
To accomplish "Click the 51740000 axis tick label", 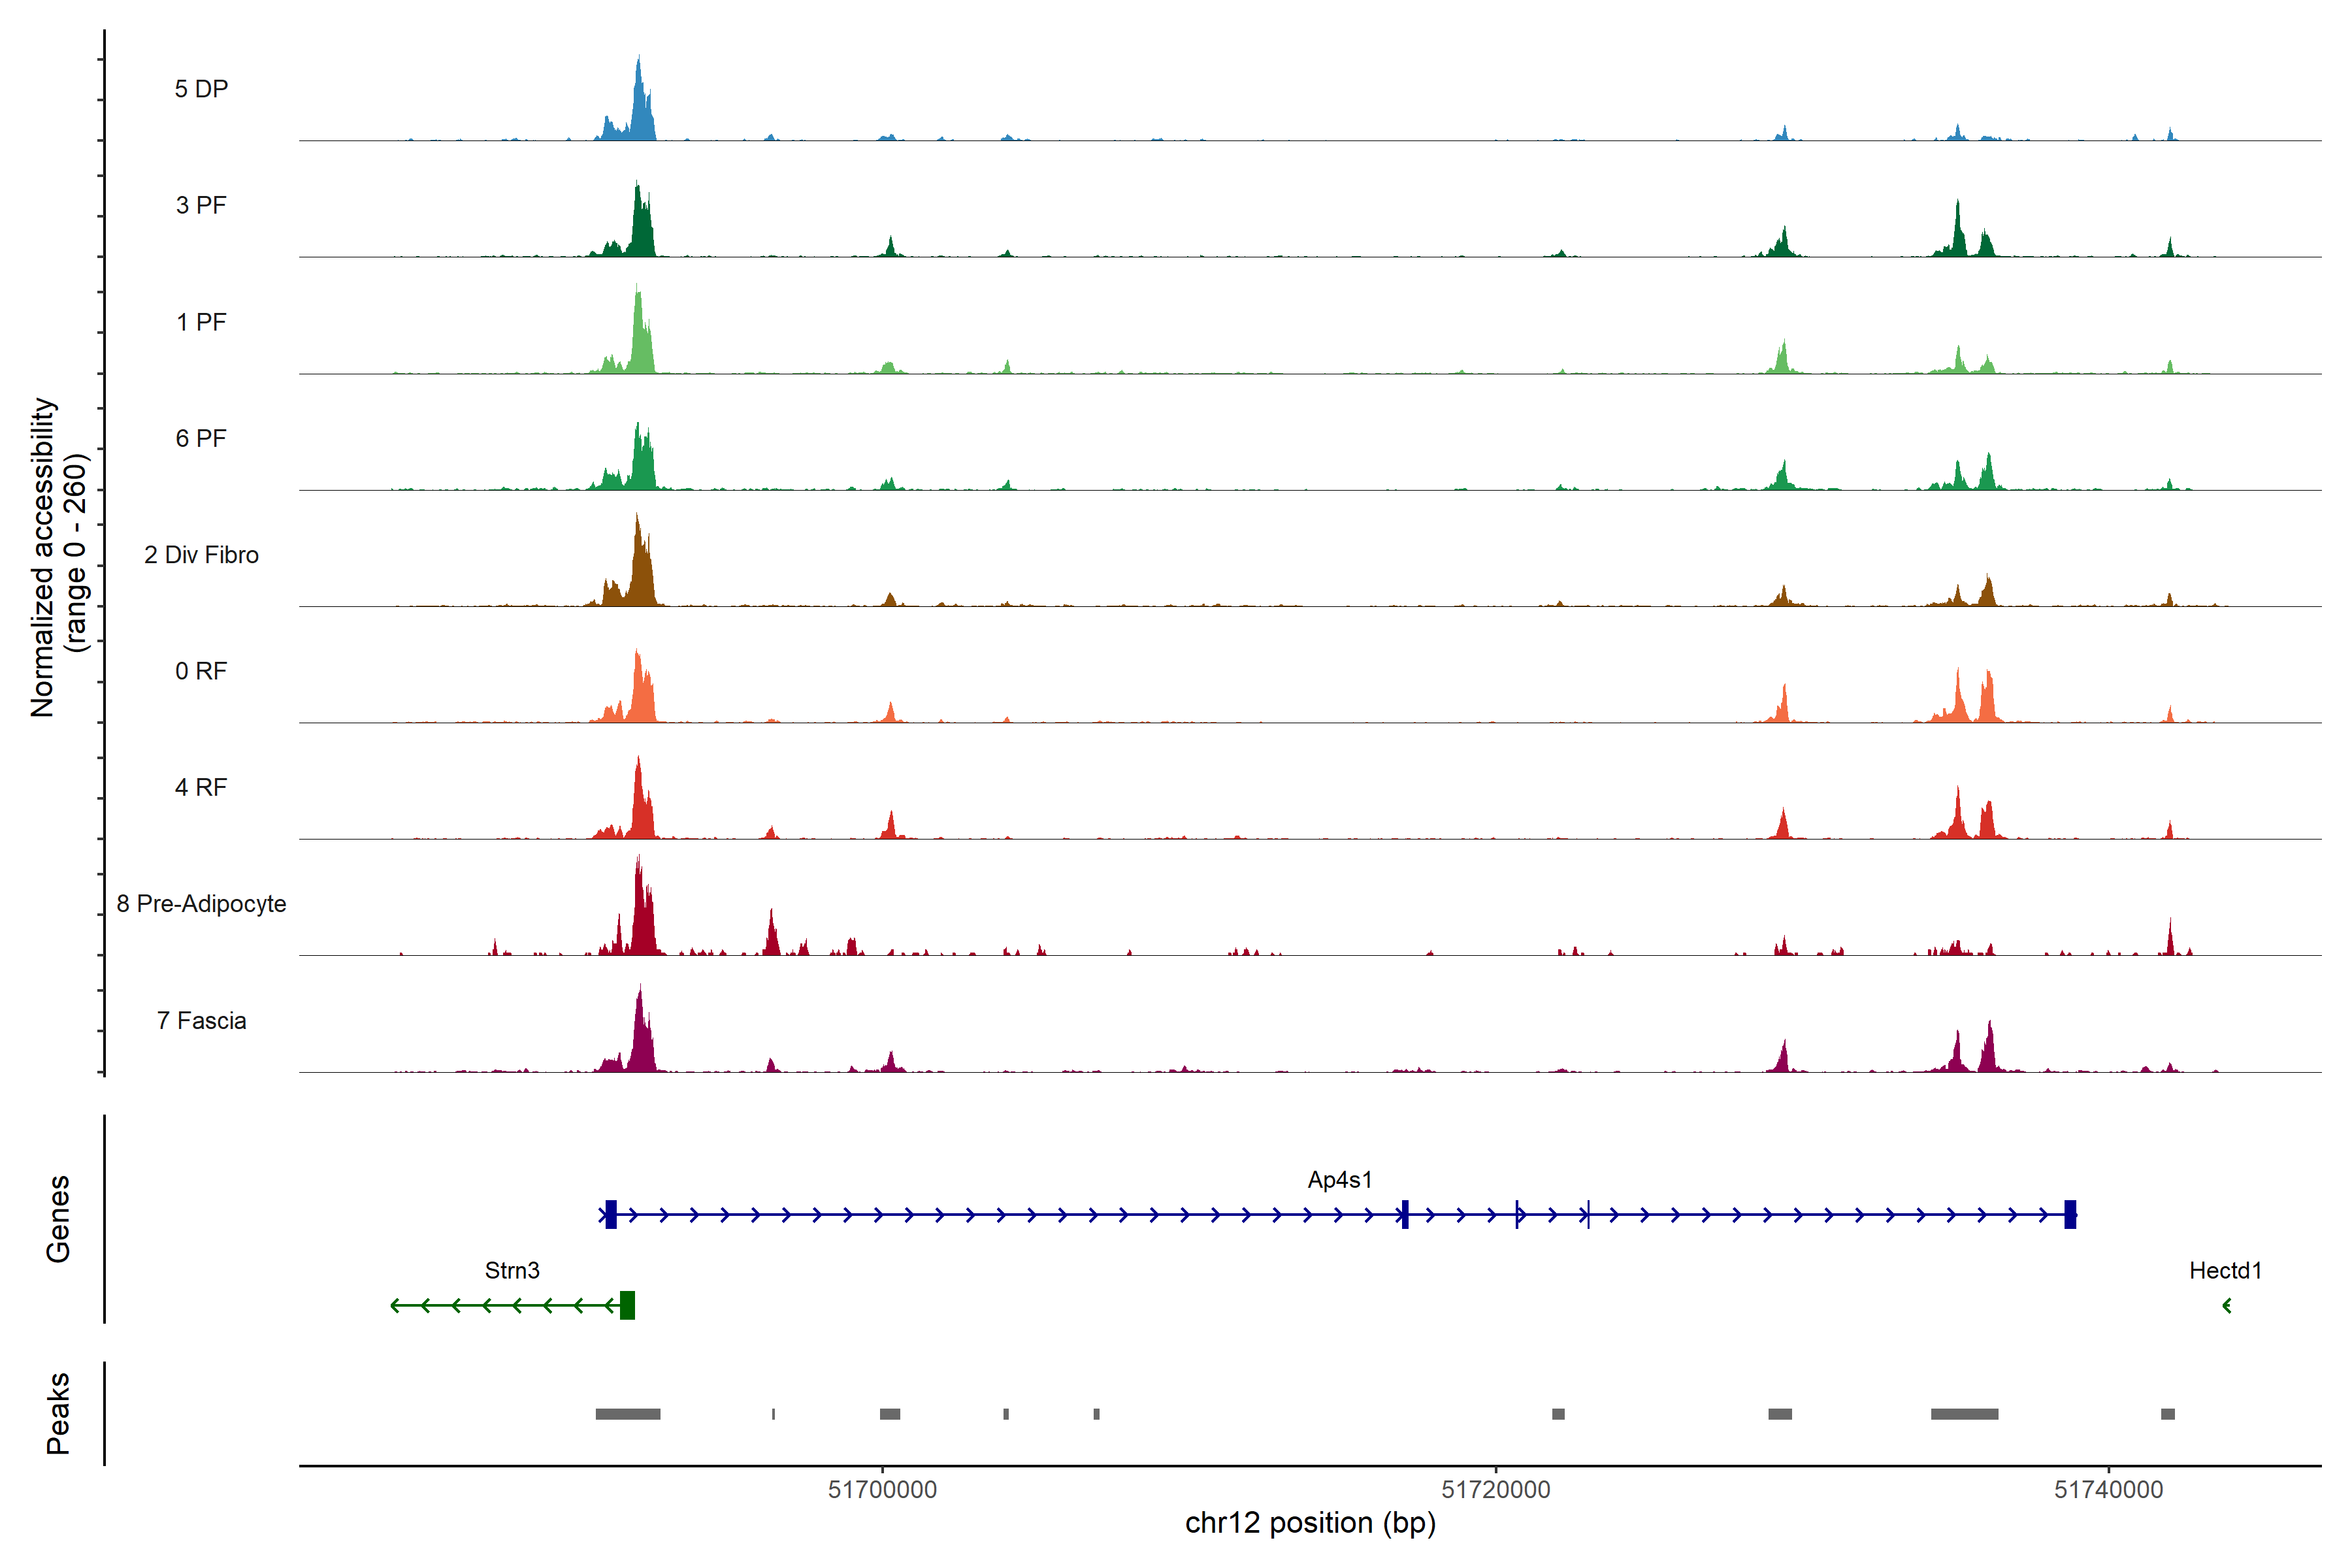I will click(x=2108, y=1490).
